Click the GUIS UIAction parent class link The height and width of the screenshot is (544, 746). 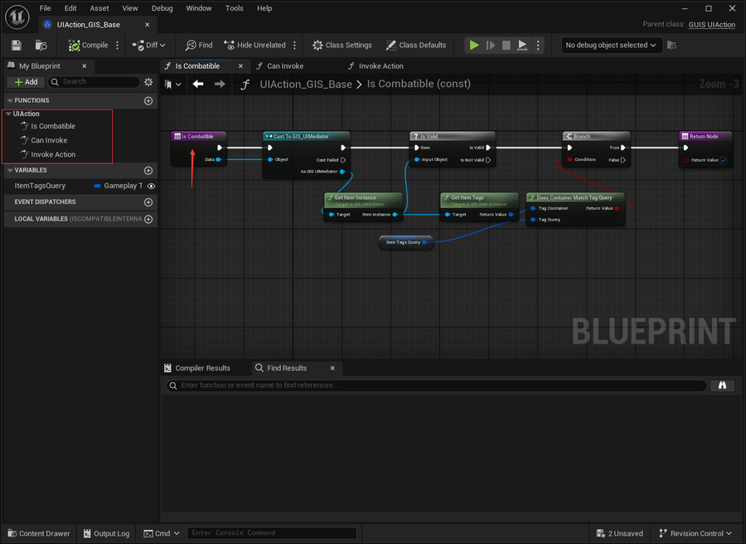(712, 25)
